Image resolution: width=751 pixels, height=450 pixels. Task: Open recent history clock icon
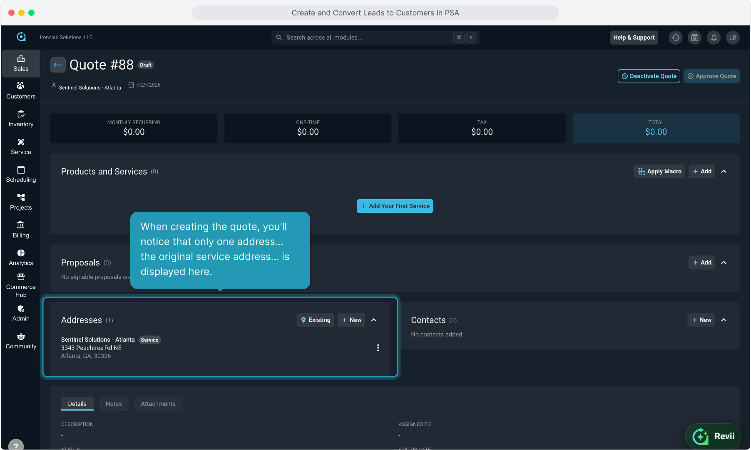676,37
